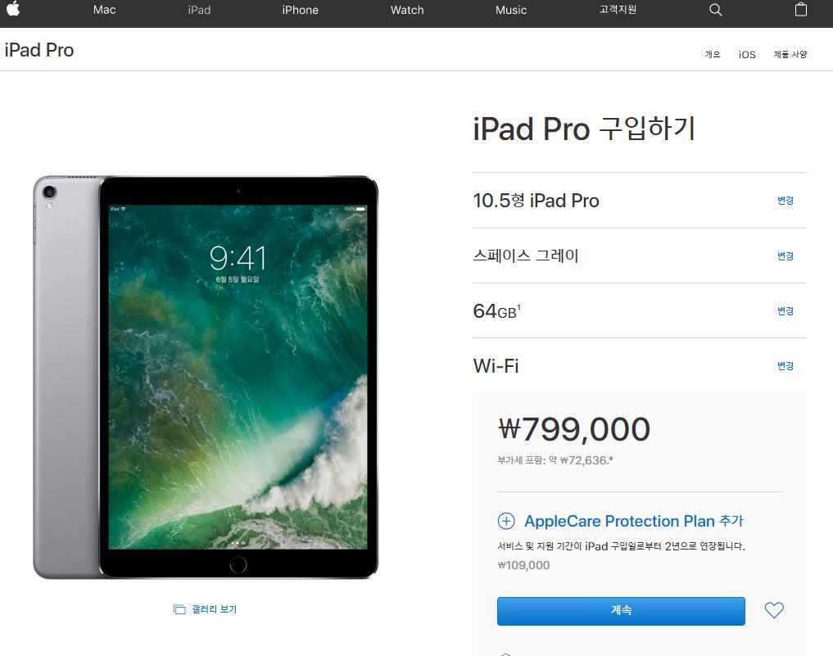Switch to the iOS tab
This screenshot has height=656, width=833.
tap(747, 54)
